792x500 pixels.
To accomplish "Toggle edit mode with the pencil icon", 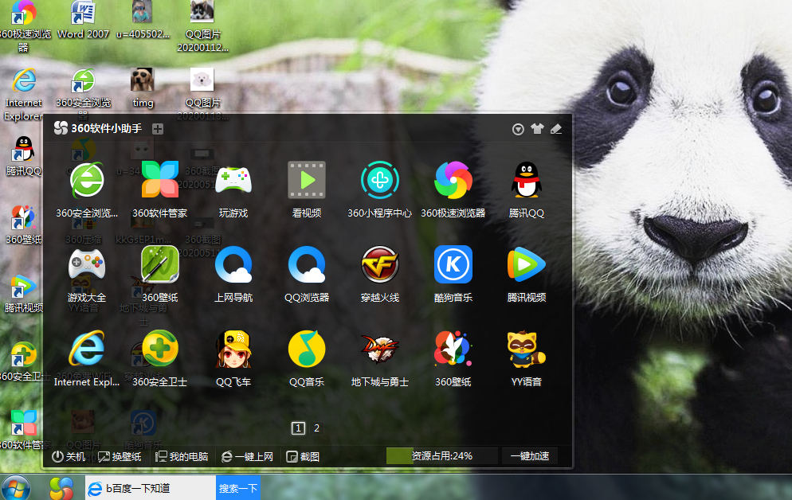I will click(555, 129).
